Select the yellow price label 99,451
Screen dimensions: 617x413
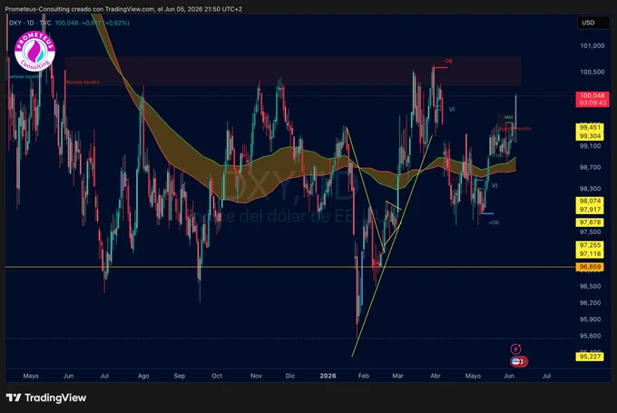pyautogui.click(x=590, y=128)
